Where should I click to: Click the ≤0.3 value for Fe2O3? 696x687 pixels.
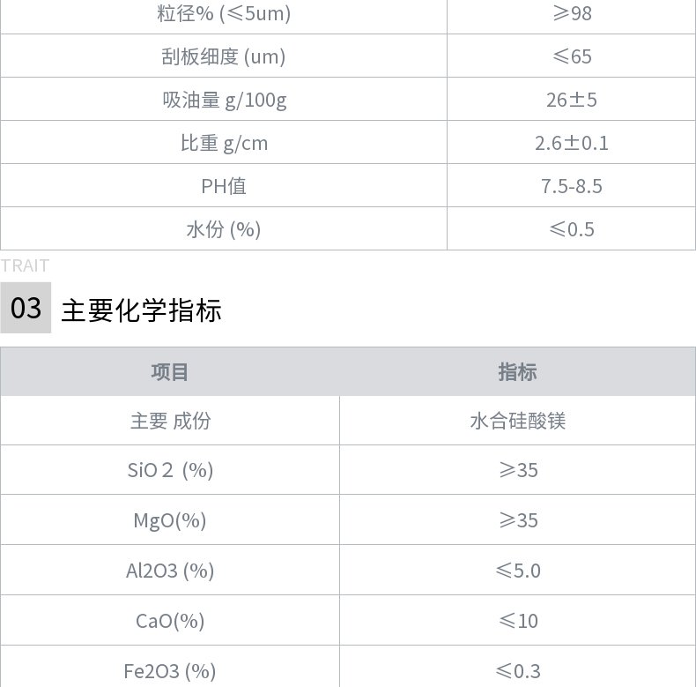point(518,670)
